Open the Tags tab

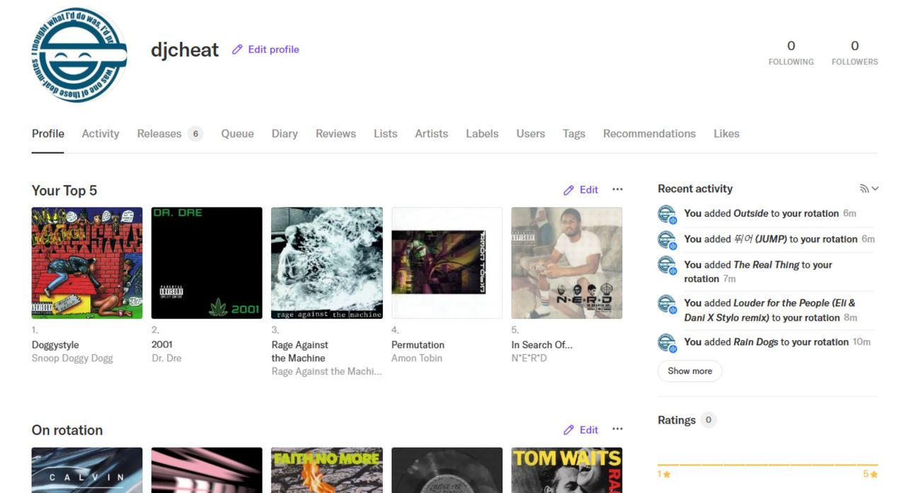(x=574, y=133)
